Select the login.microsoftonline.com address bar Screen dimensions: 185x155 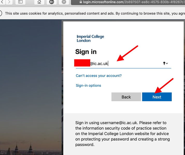tap(130, 2)
